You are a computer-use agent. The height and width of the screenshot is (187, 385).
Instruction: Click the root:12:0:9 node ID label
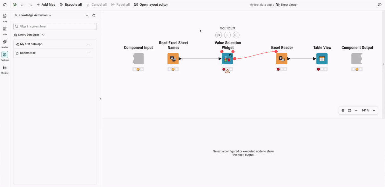click(227, 28)
